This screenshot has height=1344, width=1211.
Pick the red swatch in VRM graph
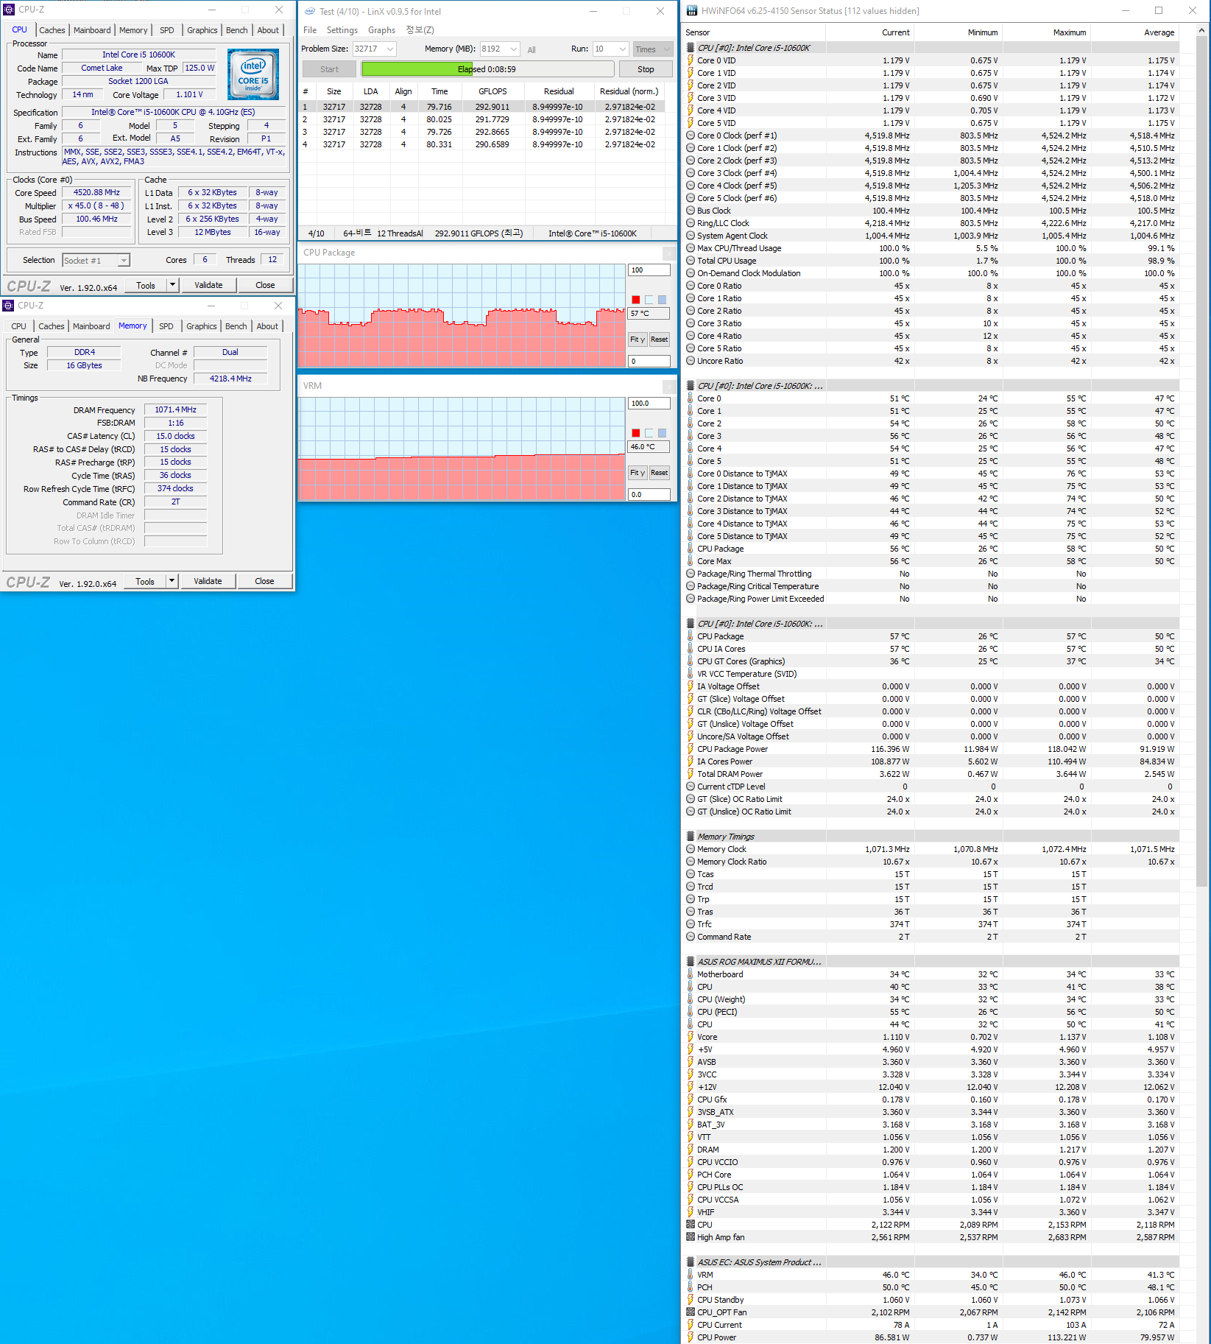636,433
